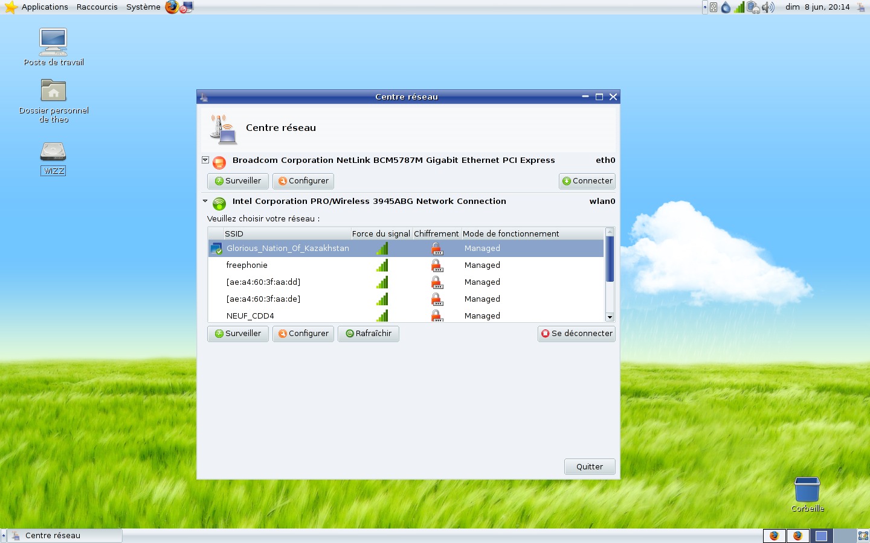Select the Glorious_Nation_Of_Kazakhstan network
Viewport: 870px width, 543px height.
(x=406, y=248)
